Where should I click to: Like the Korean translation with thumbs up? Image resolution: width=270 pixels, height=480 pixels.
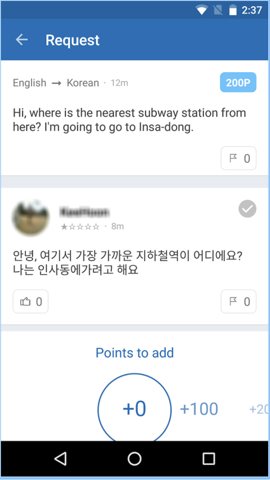point(30,302)
